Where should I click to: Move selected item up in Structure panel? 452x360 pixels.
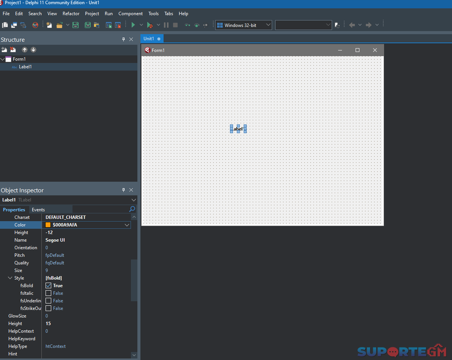click(25, 50)
